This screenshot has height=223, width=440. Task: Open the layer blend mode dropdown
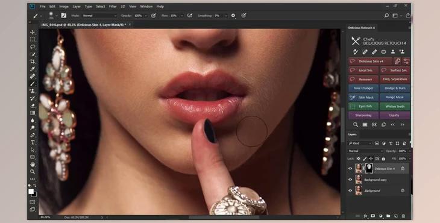365,151
